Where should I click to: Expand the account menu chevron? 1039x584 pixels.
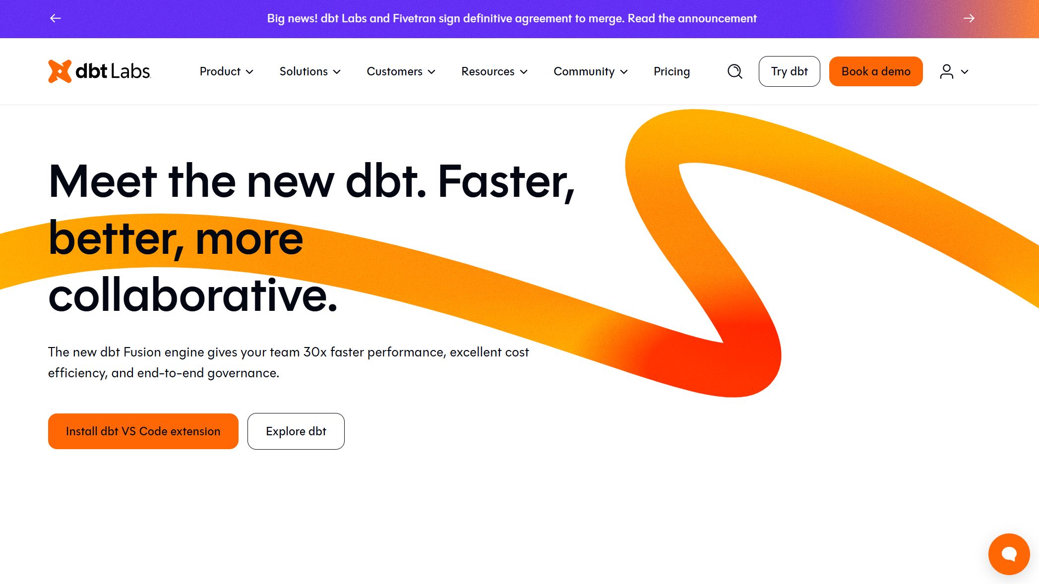coord(965,72)
